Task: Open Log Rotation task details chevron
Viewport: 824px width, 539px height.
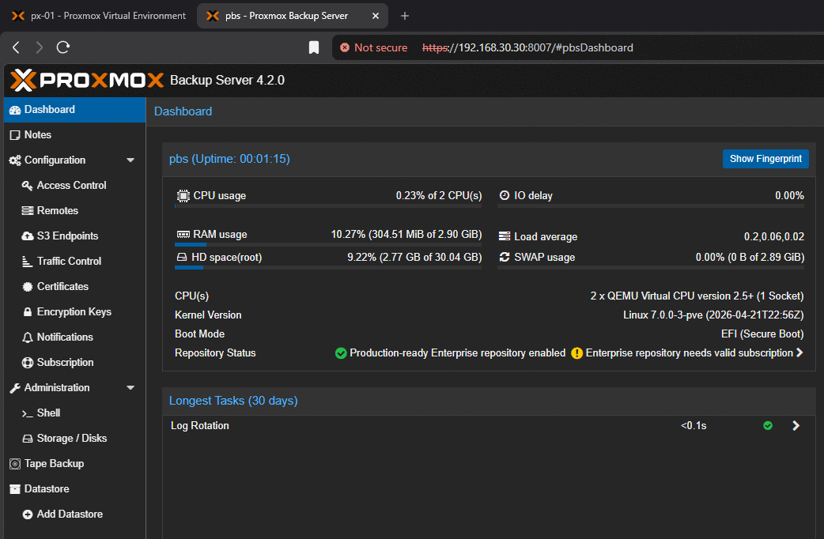Action: pyautogui.click(x=796, y=425)
